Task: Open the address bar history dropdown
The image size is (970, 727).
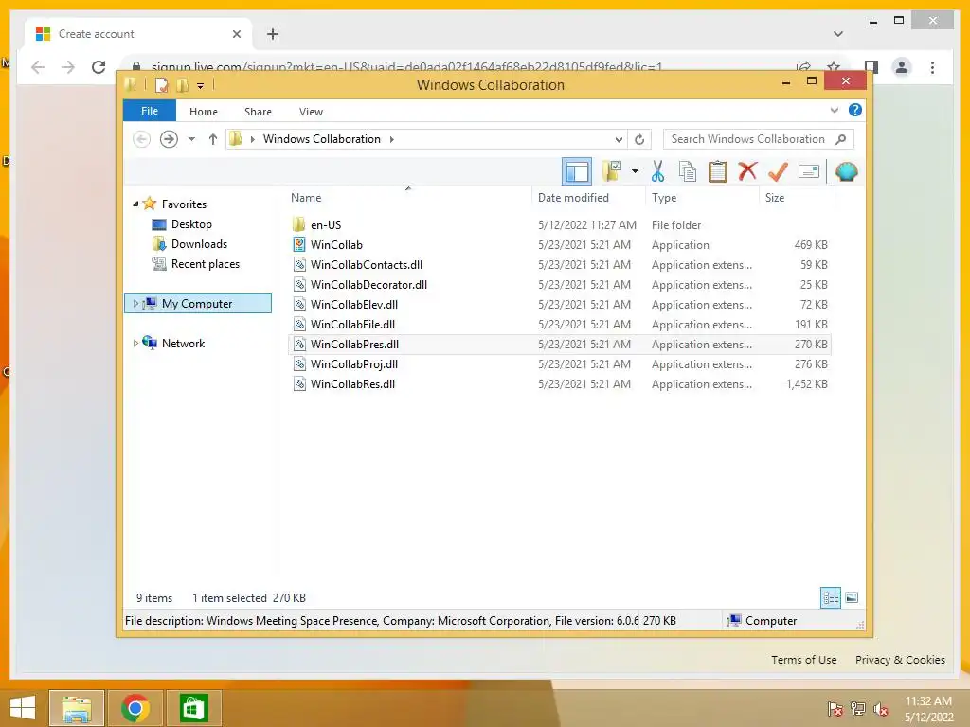Action: (619, 140)
